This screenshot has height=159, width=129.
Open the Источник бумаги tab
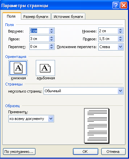pyautogui.click(x=68, y=17)
